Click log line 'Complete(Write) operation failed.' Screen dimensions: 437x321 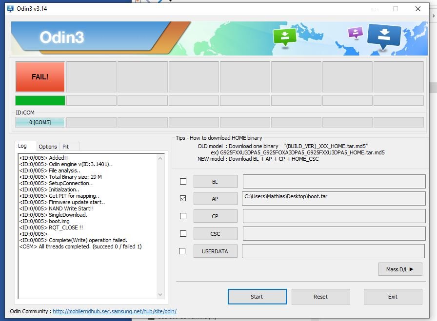(x=73, y=240)
